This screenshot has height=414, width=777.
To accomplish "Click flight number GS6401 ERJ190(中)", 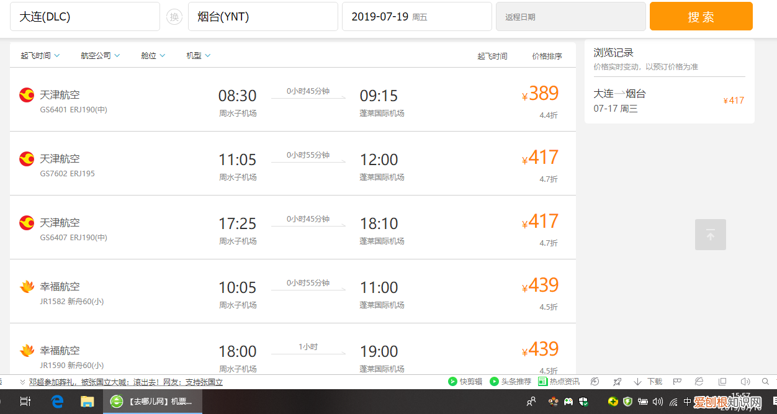I will point(74,110).
